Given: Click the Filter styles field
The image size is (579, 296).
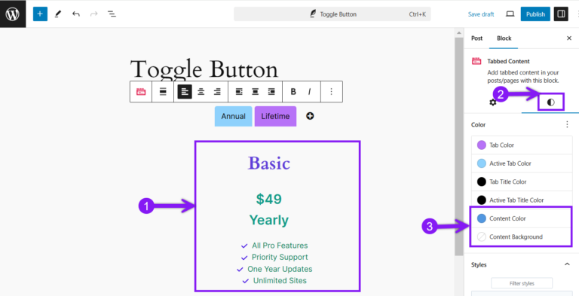Looking at the screenshot, I should coord(522,283).
